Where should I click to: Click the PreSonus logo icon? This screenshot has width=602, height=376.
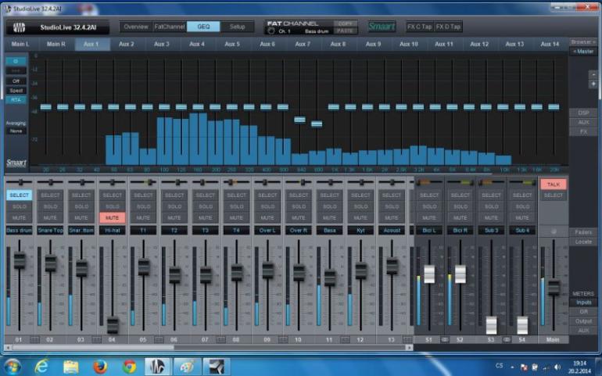[20, 27]
